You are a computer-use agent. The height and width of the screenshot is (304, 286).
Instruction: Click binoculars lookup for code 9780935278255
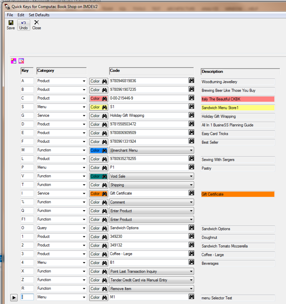click(x=191, y=158)
